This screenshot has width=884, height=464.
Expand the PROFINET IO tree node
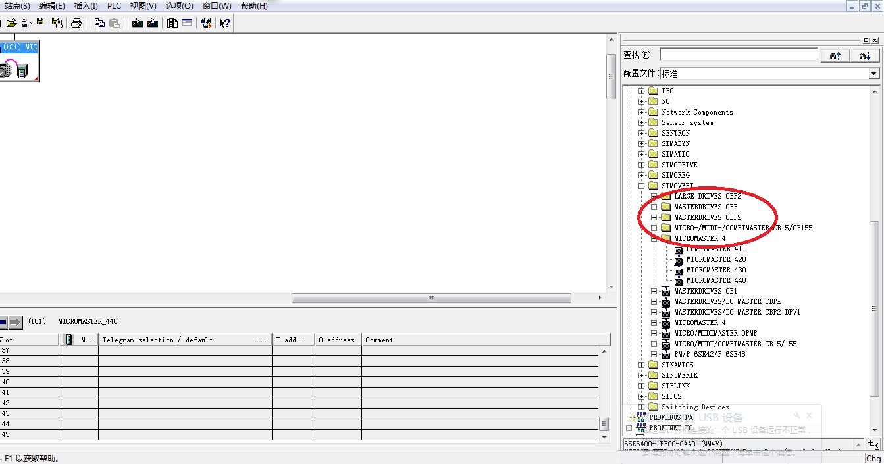click(629, 428)
